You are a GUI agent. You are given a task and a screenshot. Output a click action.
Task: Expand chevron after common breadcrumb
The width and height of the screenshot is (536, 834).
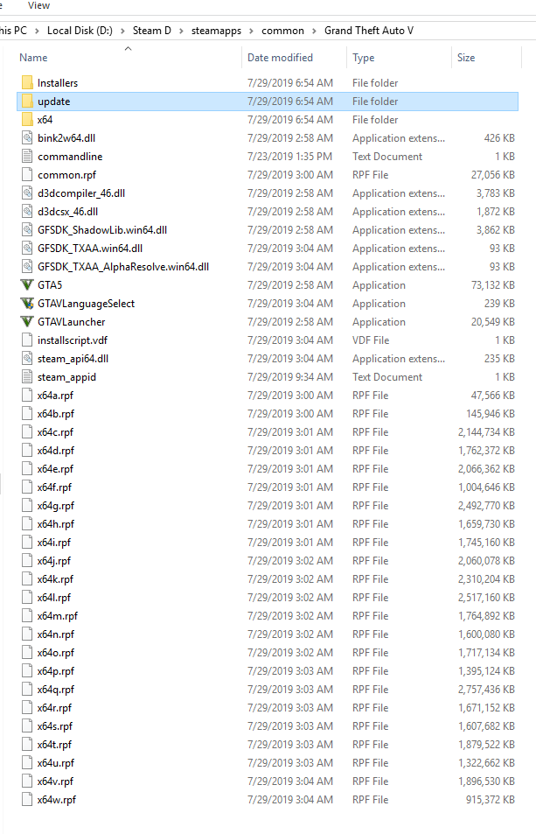click(x=315, y=31)
